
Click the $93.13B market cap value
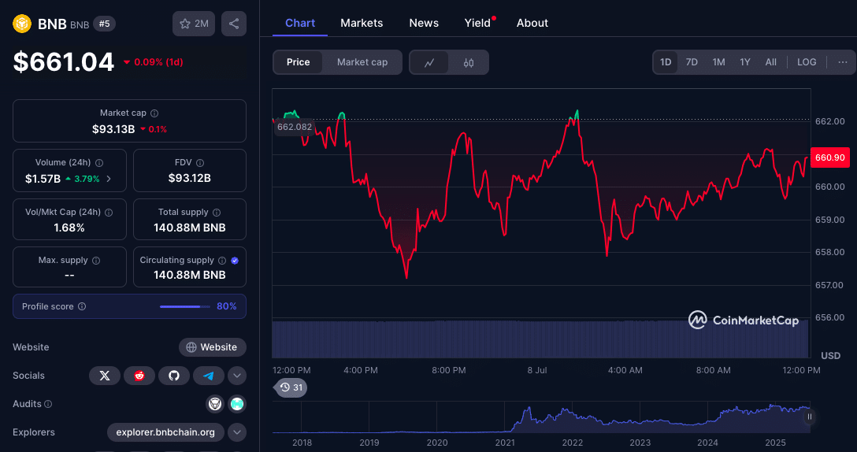113,129
